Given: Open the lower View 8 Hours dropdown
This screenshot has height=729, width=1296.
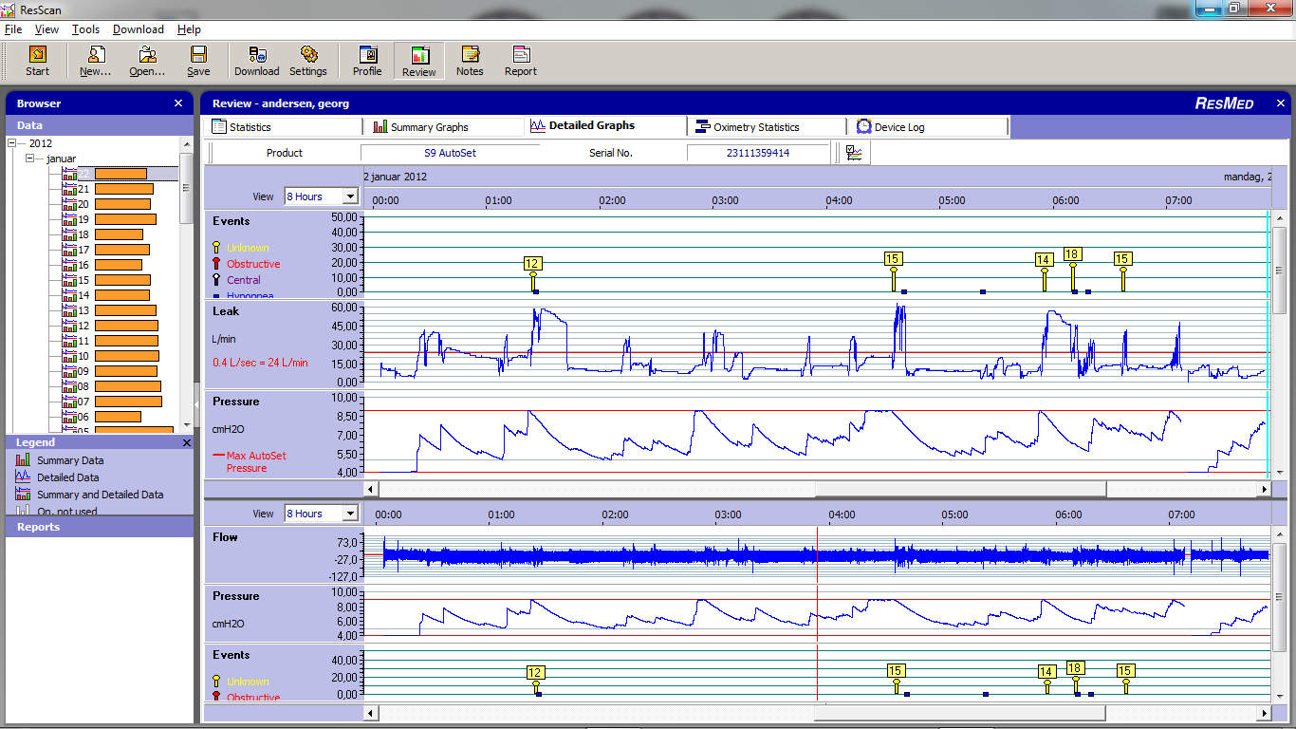Looking at the screenshot, I should [x=349, y=514].
